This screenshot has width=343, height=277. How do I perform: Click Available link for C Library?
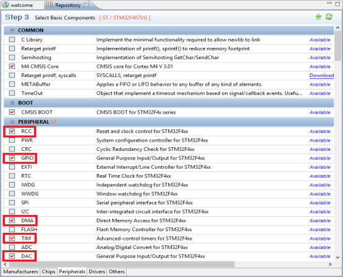[320, 40]
